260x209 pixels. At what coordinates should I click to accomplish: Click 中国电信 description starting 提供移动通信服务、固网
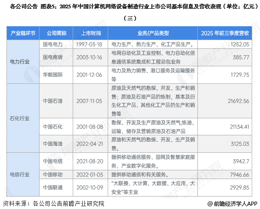(x=153, y=162)
